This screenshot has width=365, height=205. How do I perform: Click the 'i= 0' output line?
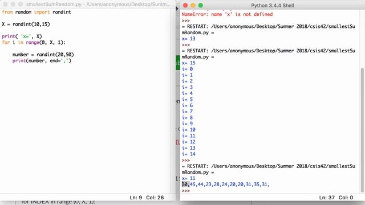point(188,69)
